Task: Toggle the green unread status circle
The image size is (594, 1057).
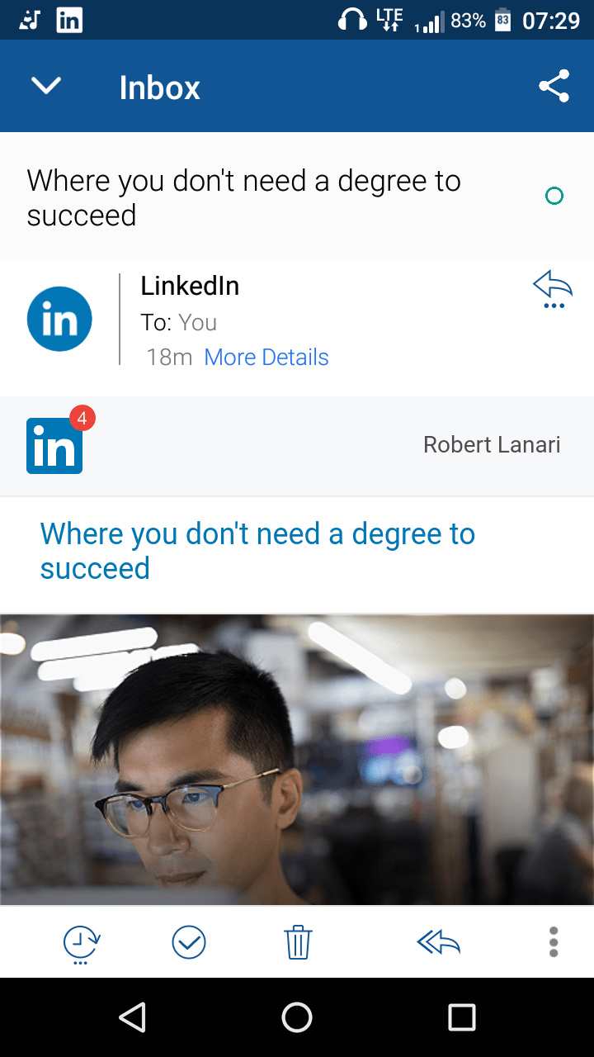Action: pos(554,197)
